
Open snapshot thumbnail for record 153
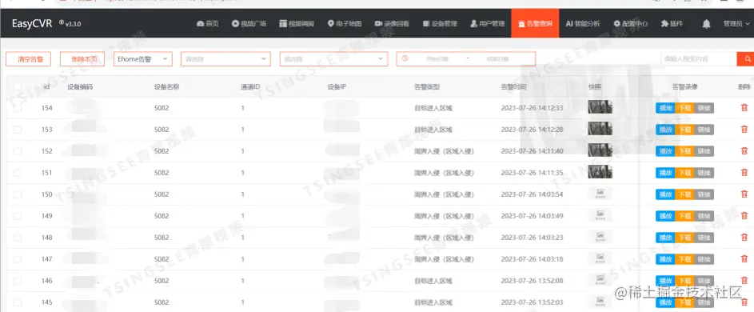(600, 129)
